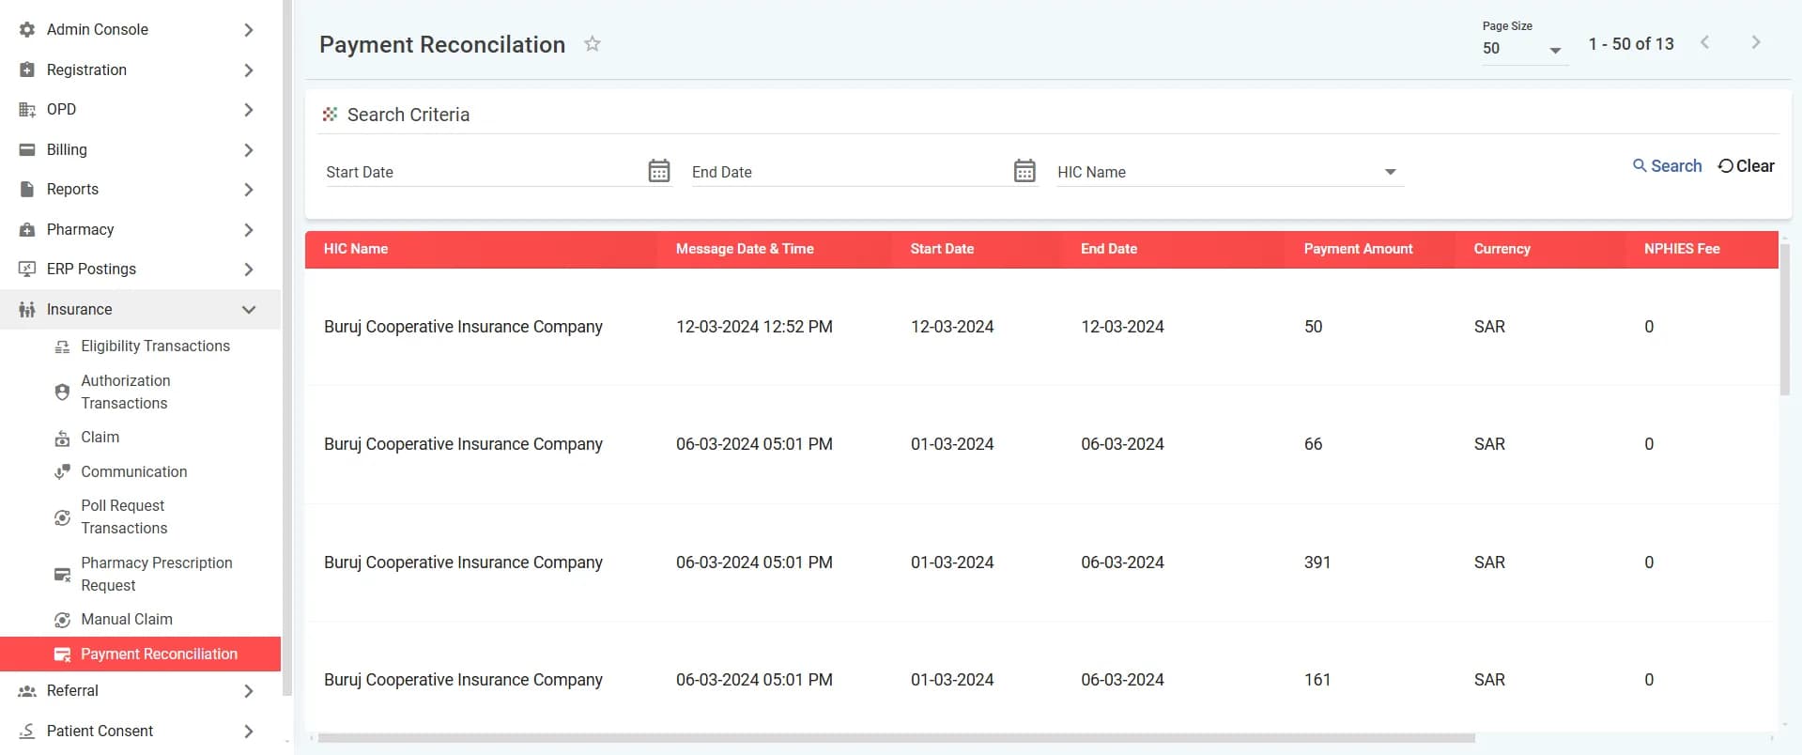Go to the previous results page
This screenshot has height=755, width=1802.
(1705, 42)
